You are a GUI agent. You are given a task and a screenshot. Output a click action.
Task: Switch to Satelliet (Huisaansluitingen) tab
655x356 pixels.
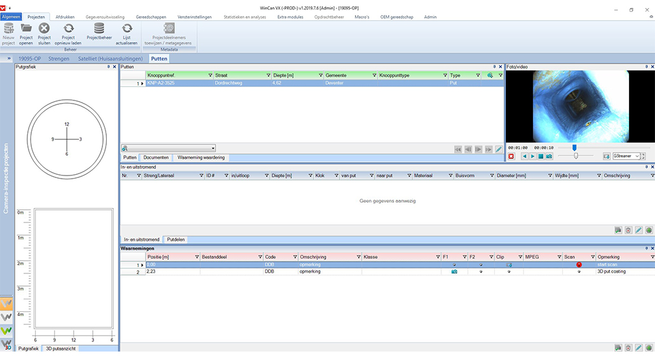tap(110, 59)
